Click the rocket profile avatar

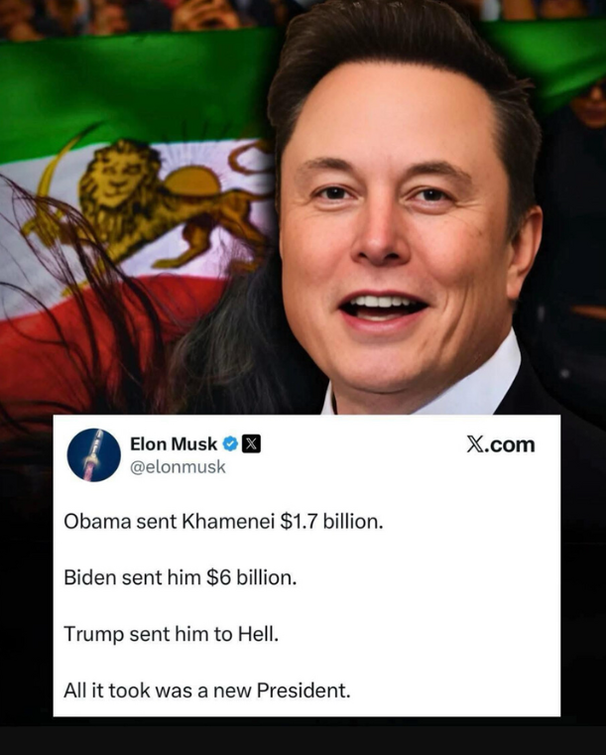94,455
